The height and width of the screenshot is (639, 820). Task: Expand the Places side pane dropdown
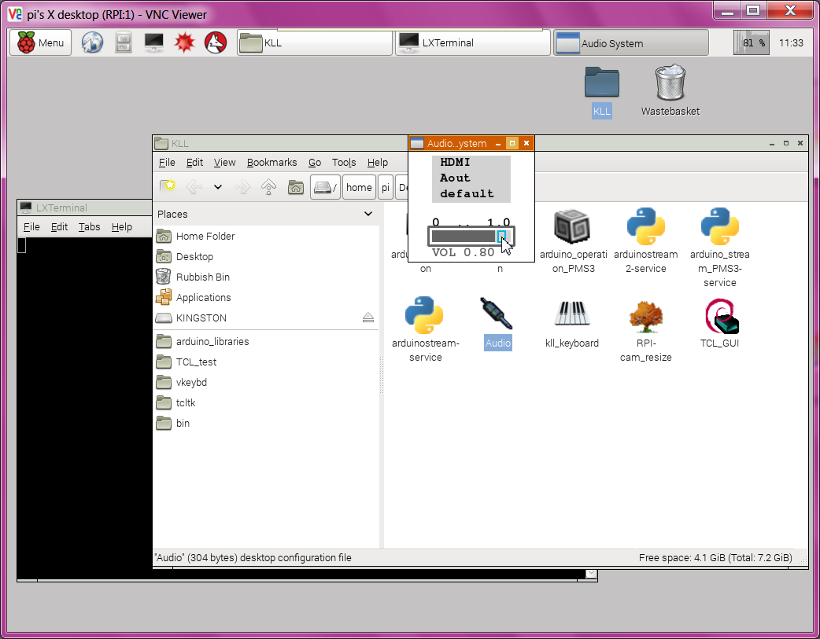pyautogui.click(x=368, y=214)
